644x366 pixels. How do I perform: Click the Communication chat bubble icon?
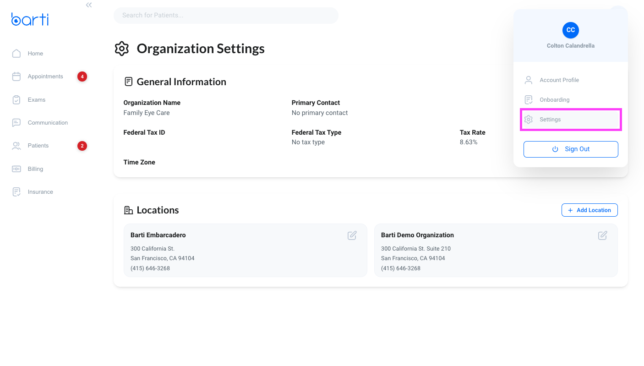(16, 123)
